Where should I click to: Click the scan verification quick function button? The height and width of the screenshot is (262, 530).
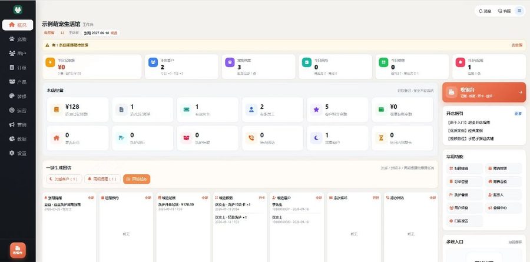coord(465,168)
